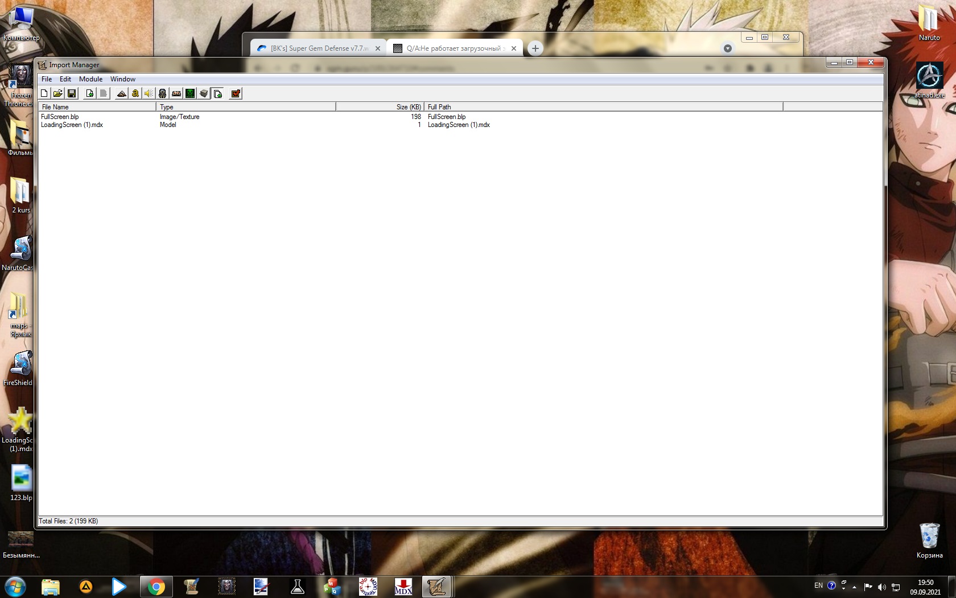The height and width of the screenshot is (598, 956).
Task: Click the Show Desktop button on taskbar
Action: tap(951, 587)
